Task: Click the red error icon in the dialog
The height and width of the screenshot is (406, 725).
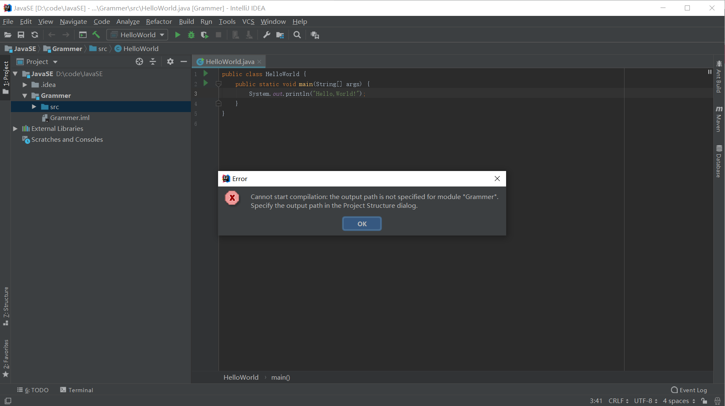Action: 232,198
